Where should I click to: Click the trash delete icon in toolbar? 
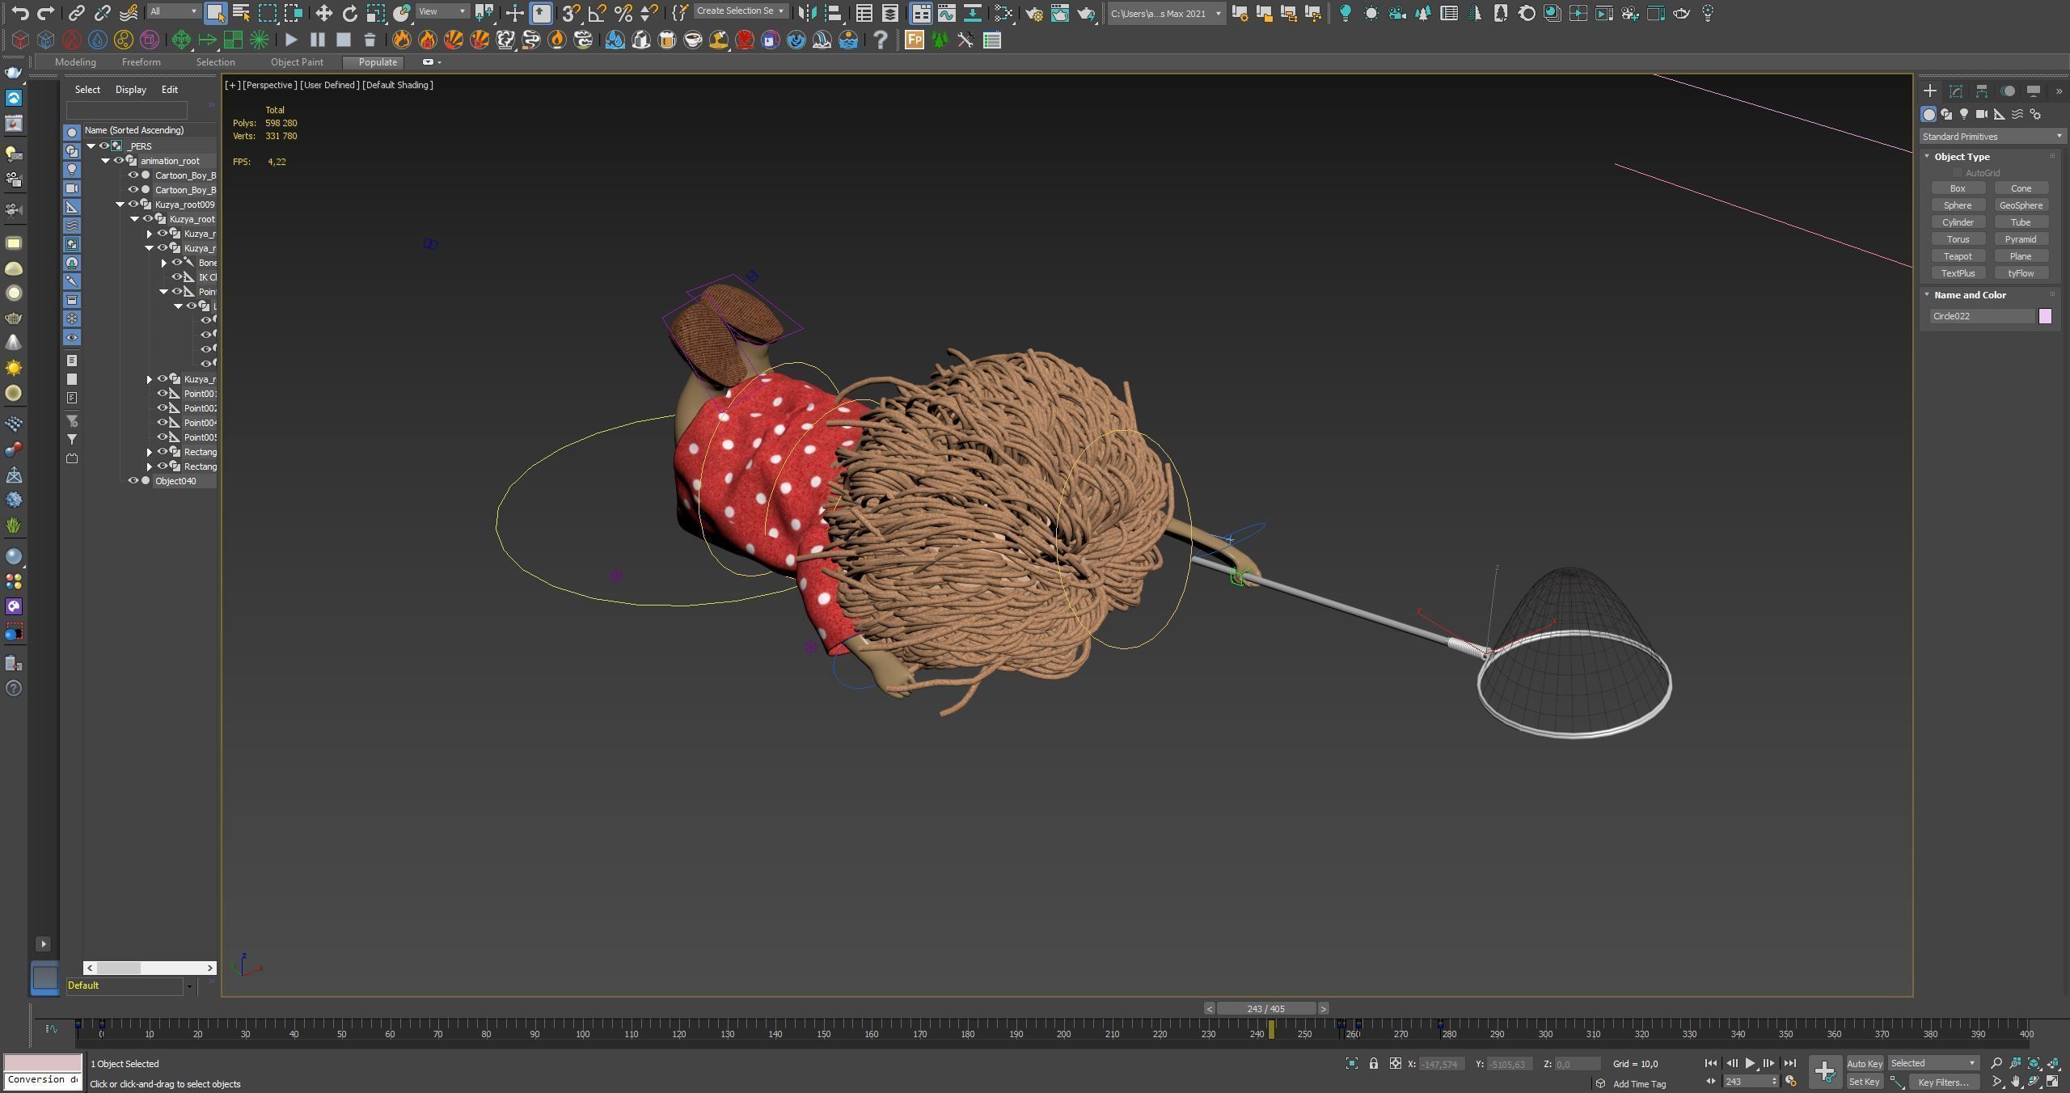370,40
